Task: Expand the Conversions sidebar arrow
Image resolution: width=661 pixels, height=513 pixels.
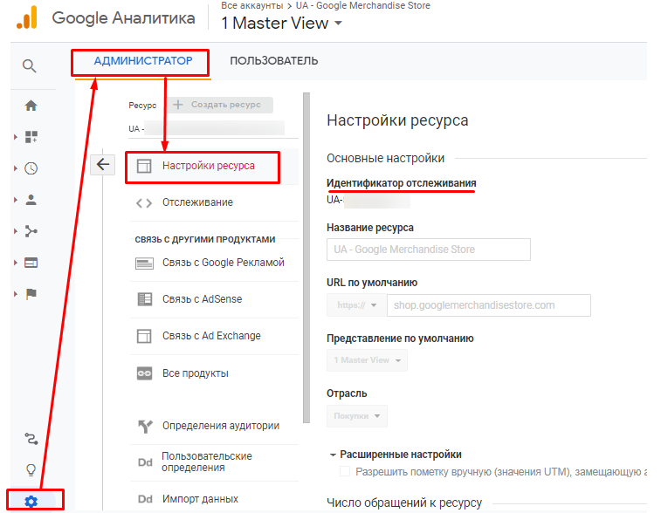Action: (x=16, y=294)
